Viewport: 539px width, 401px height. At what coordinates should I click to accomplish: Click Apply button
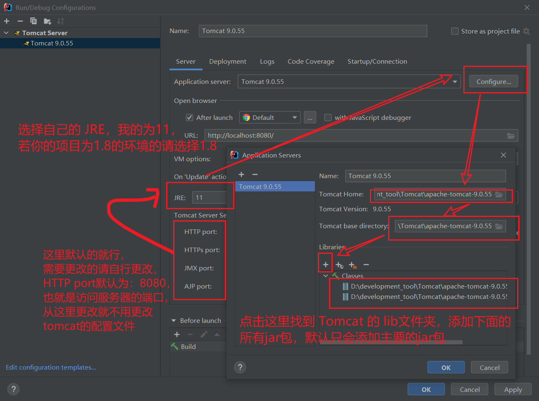[x=513, y=389]
